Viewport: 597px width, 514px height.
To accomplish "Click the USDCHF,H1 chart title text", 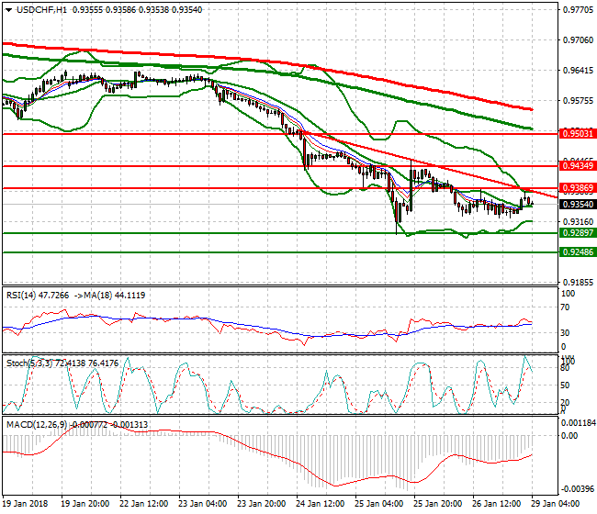I will point(42,10).
